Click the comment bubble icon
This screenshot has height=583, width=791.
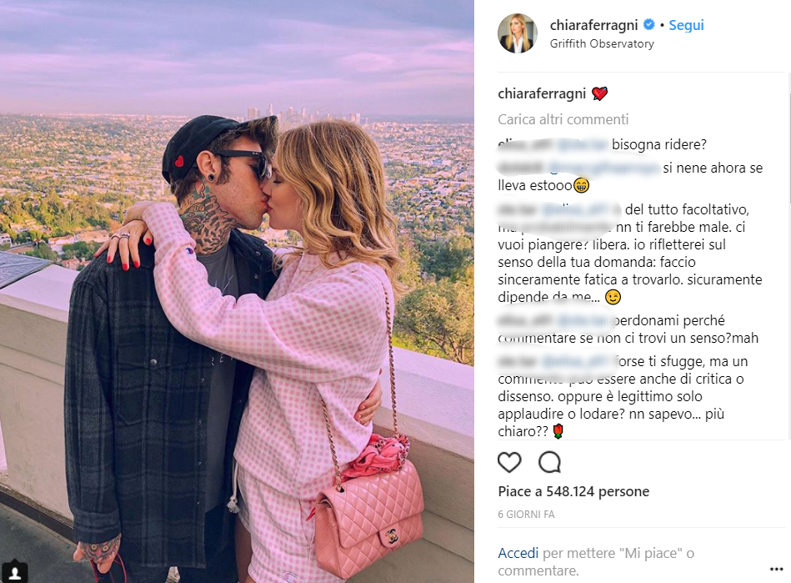pos(549,462)
